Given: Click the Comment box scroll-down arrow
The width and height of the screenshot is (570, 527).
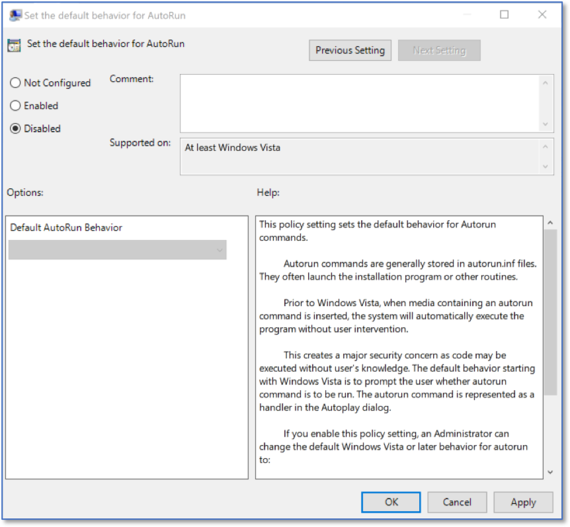Looking at the screenshot, I should click(x=546, y=124).
